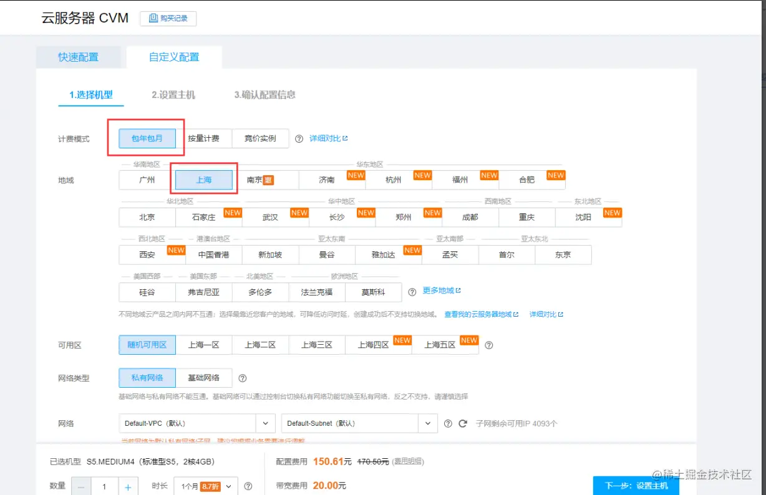Go to step 2.设置主机

(173, 95)
